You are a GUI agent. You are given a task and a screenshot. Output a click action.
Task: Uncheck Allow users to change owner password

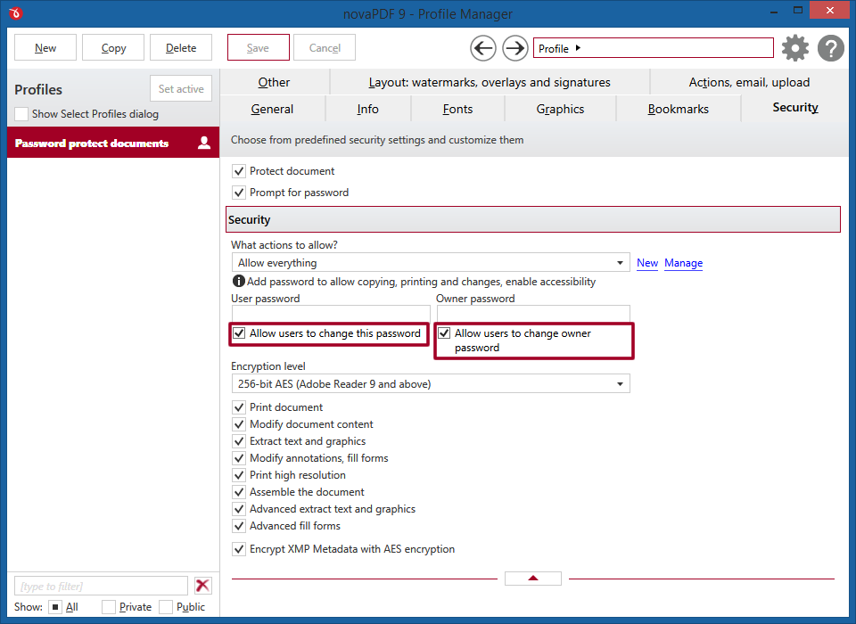(444, 333)
